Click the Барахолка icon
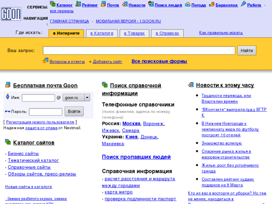 [x=212, y=4]
